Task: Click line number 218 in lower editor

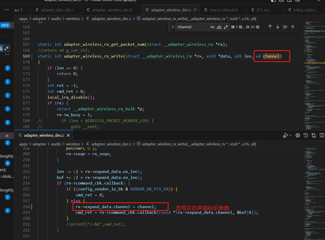Action: [26, 207]
